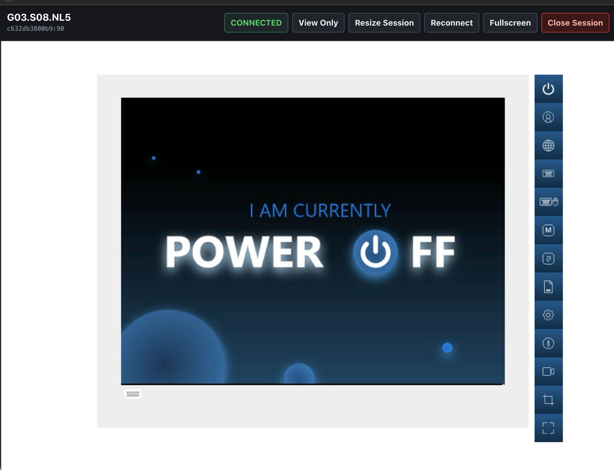
Task: Open the settings gear icon in sidebar
Action: [548, 315]
